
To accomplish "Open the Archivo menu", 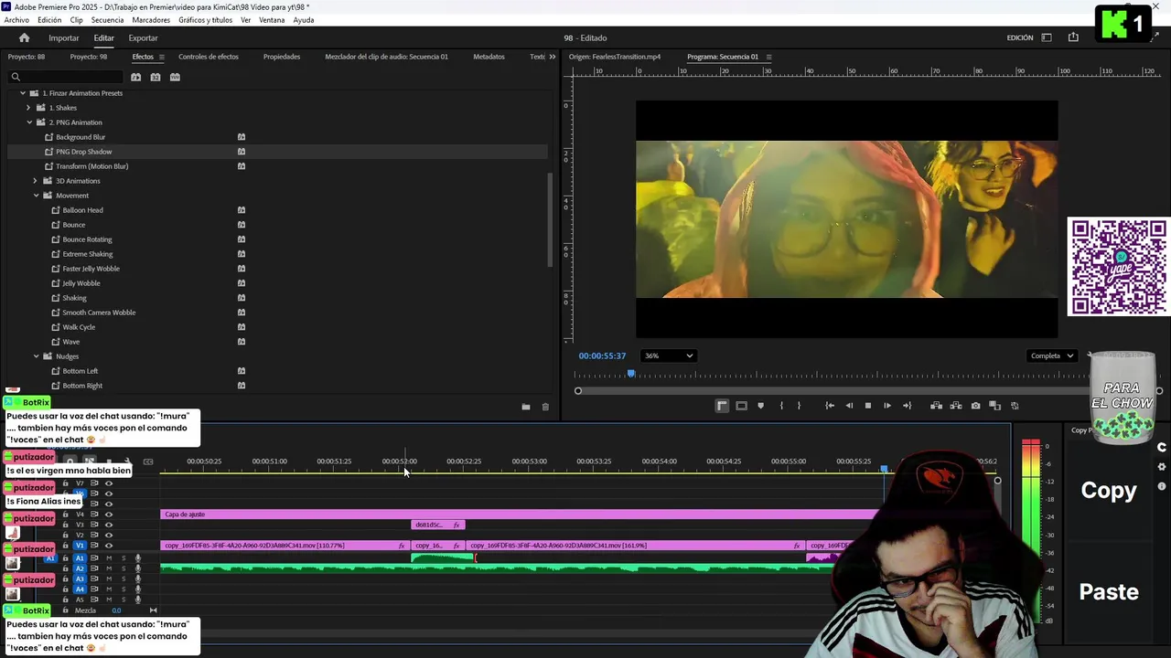I will [x=16, y=20].
